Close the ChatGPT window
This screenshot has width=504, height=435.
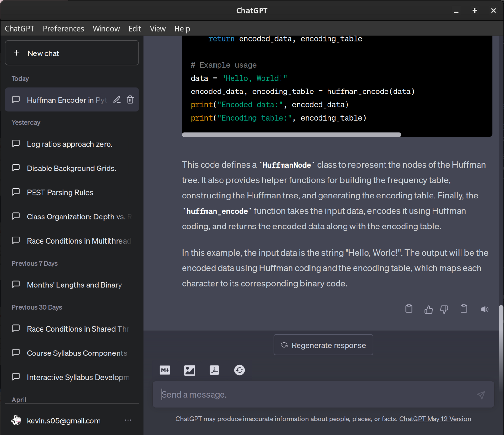pyautogui.click(x=493, y=10)
